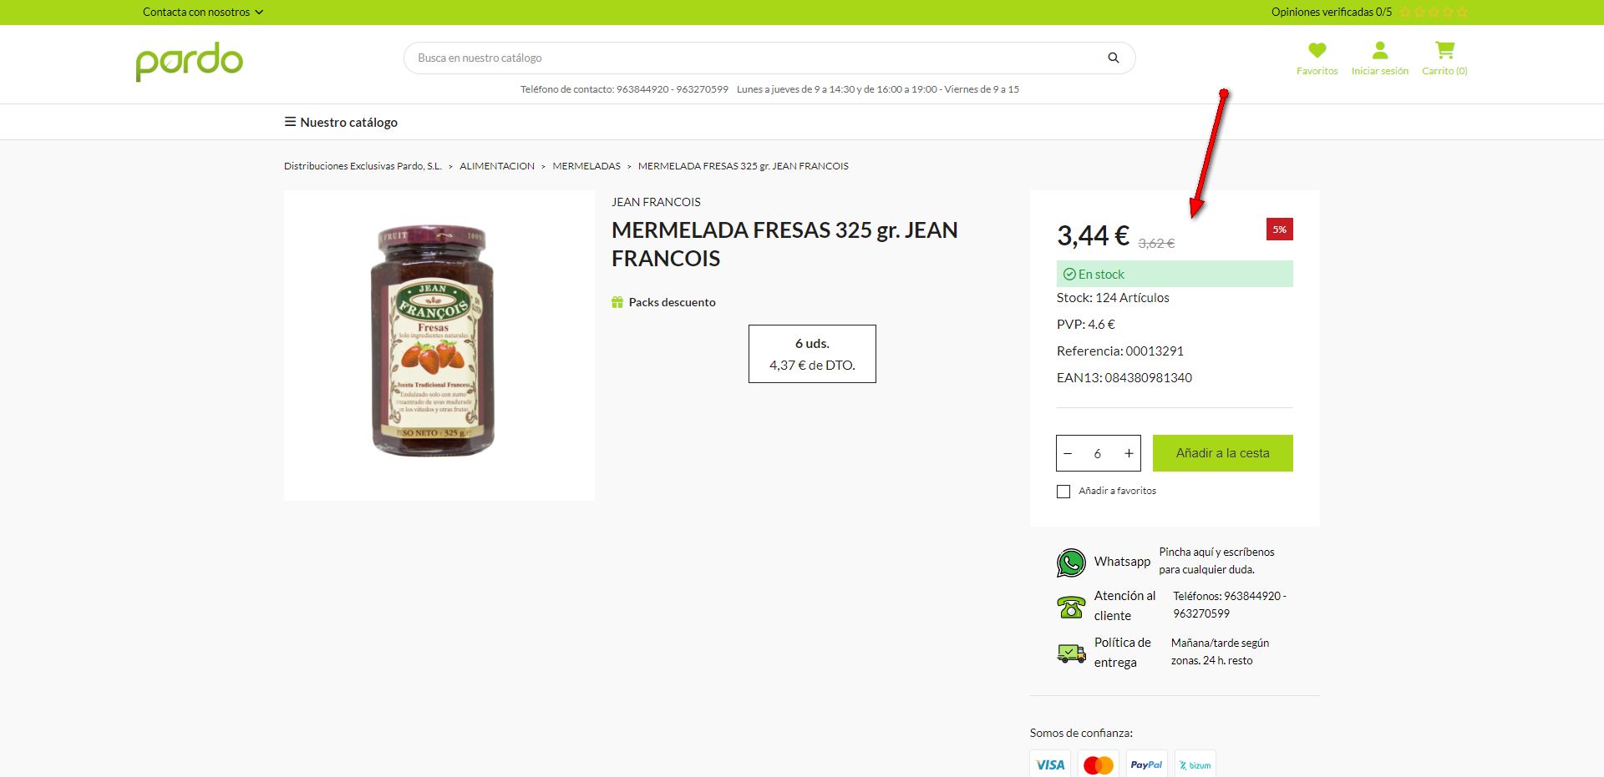
Task: Open the JEAN FRANCOIS brand link
Action: (x=656, y=202)
